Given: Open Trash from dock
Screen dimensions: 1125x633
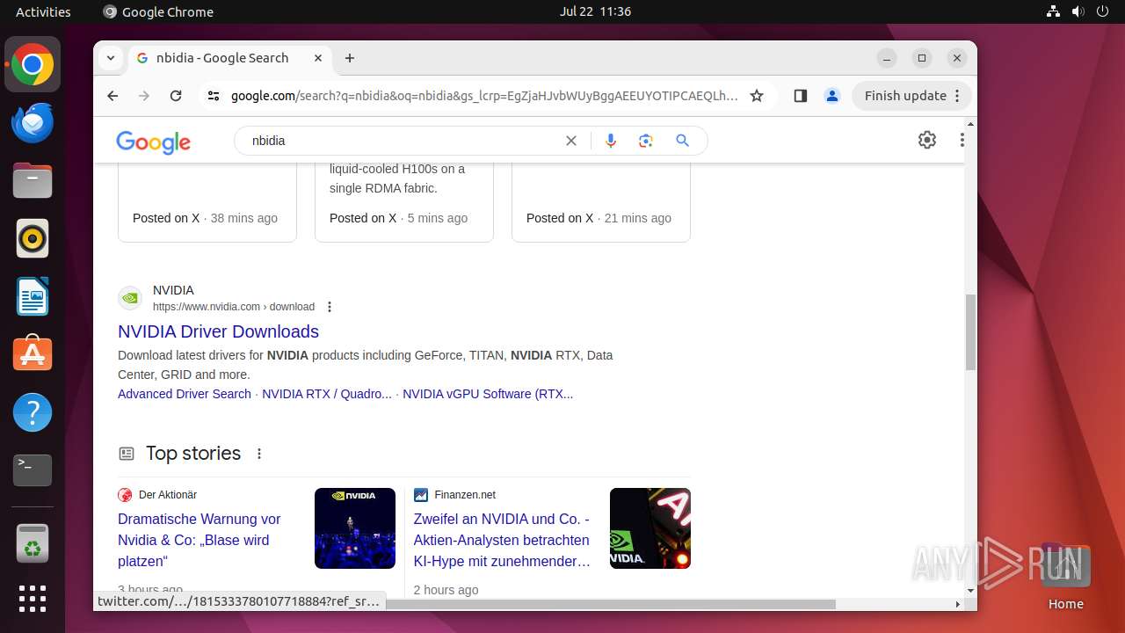Looking at the screenshot, I should [x=33, y=543].
